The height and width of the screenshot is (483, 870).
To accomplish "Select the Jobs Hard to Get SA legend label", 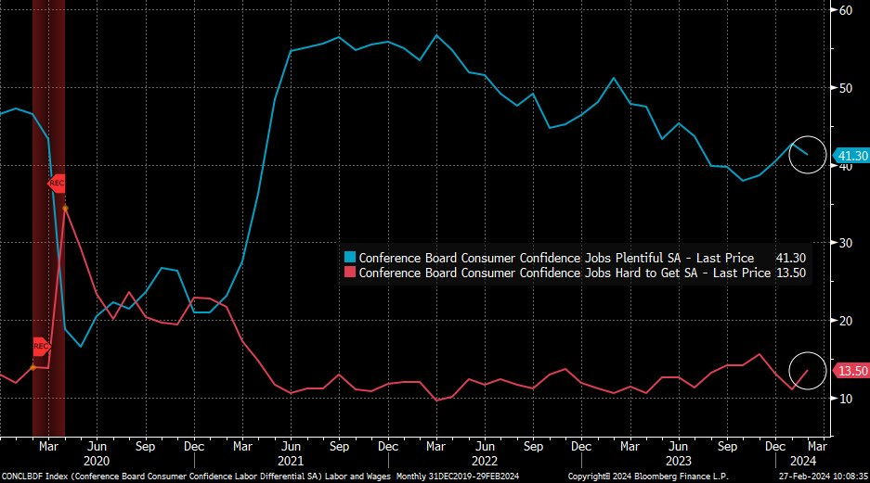I will click(565, 273).
